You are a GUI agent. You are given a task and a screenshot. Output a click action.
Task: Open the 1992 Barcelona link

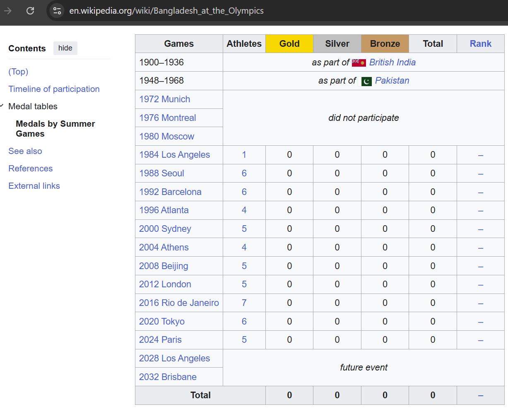pyautogui.click(x=170, y=192)
